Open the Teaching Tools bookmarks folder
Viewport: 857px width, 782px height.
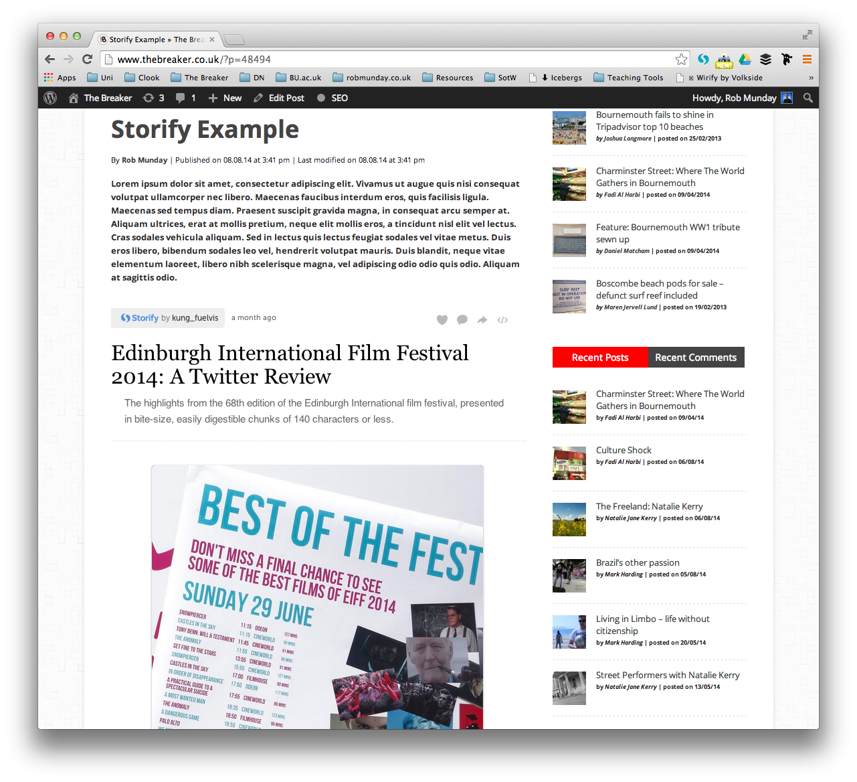tap(628, 78)
